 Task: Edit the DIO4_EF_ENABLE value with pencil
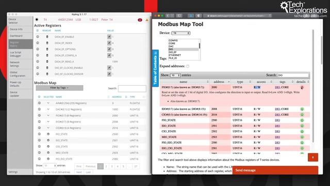tap(109, 37)
